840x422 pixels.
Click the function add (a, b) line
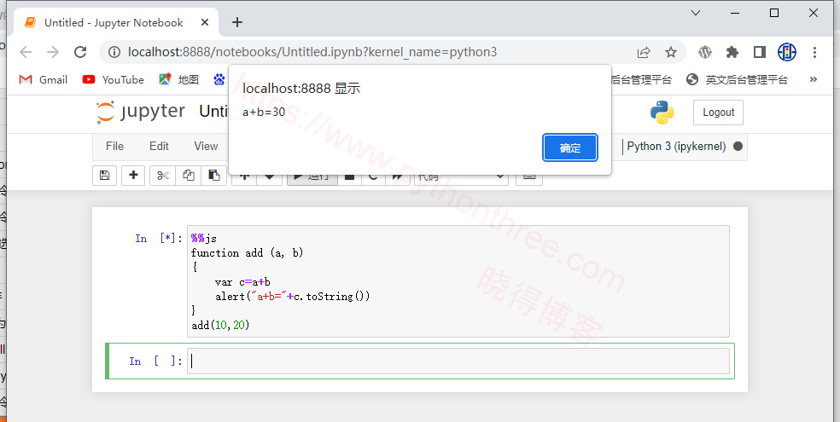click(x=247, y=253)
